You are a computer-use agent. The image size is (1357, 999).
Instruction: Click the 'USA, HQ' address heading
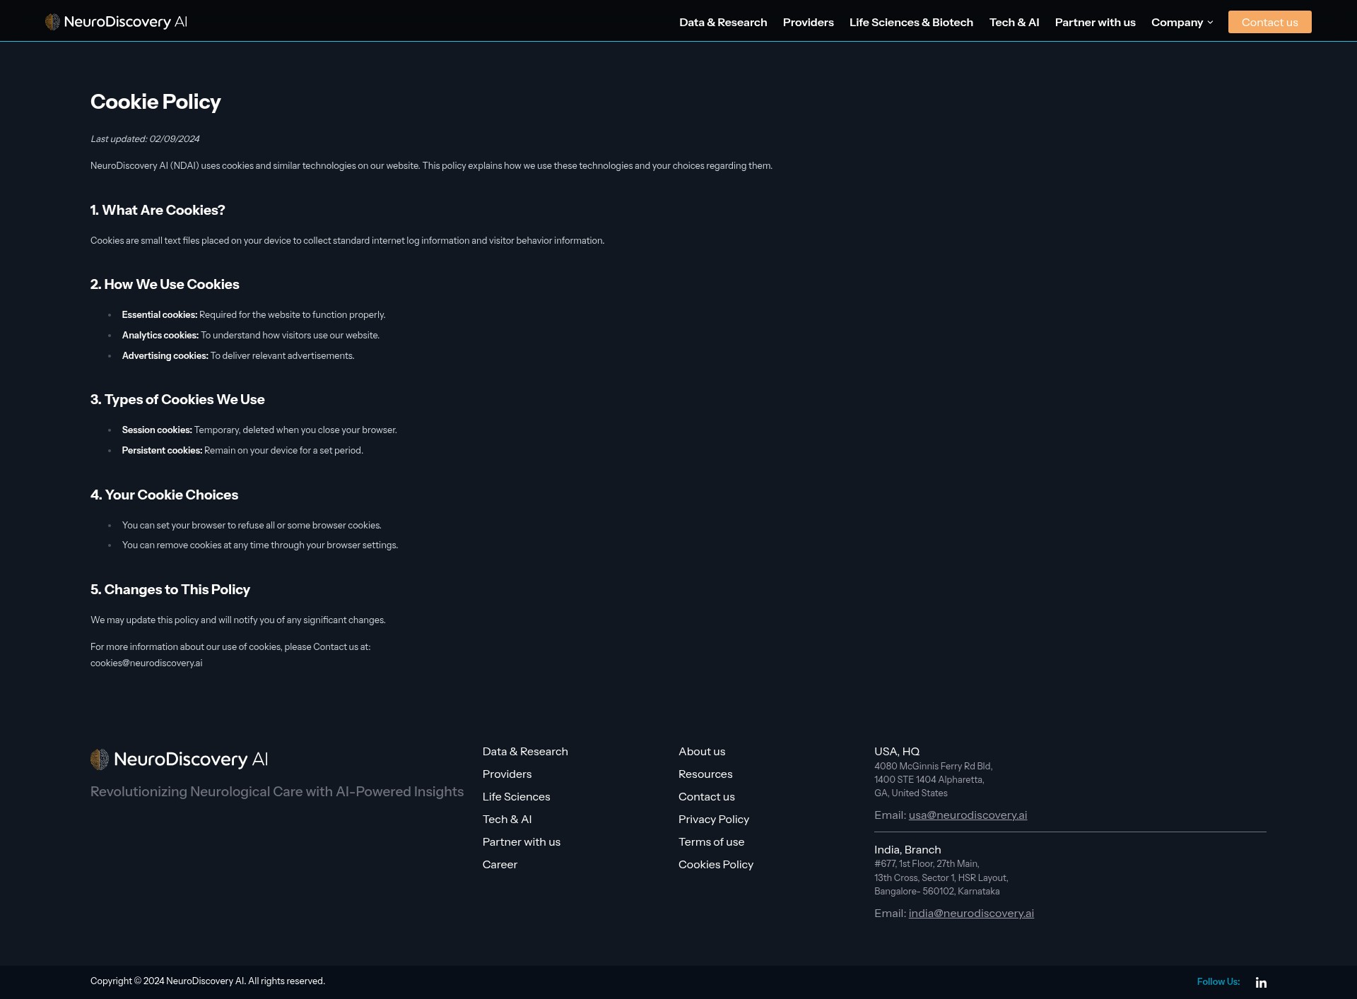[897, 752]
